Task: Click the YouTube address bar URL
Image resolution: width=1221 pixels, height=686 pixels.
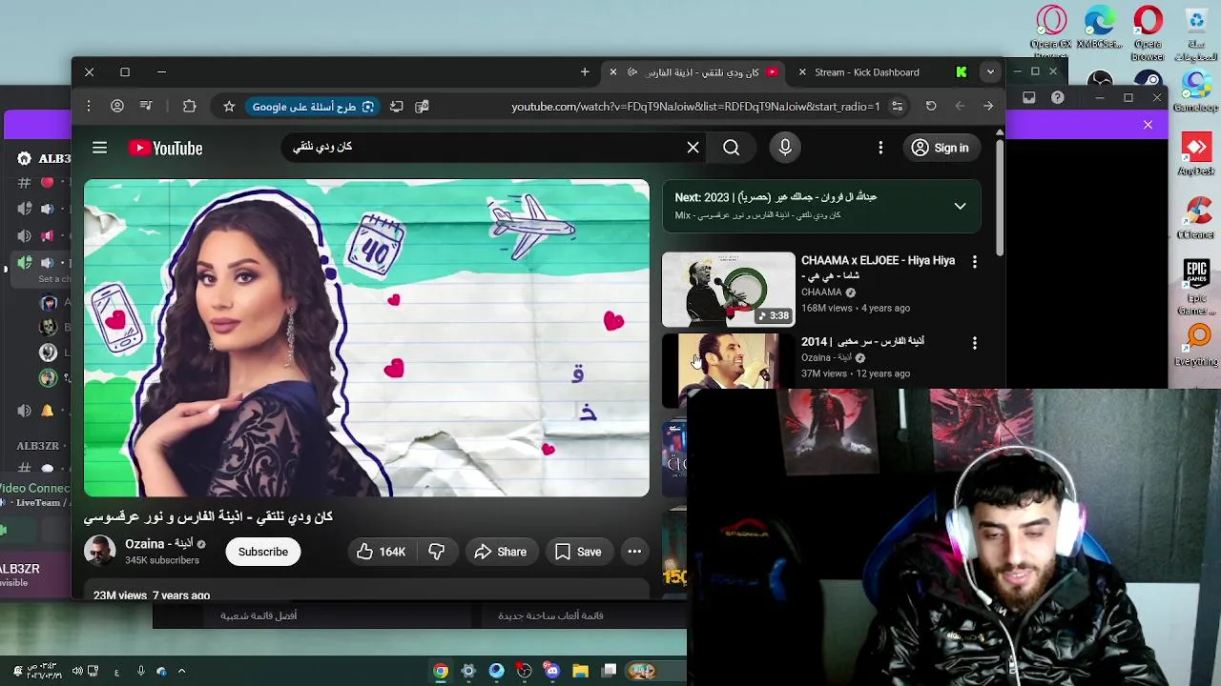Action: point(695,107)
